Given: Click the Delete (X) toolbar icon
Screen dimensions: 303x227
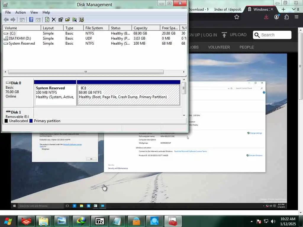Looking at the screenshot, I should (54, 20).
